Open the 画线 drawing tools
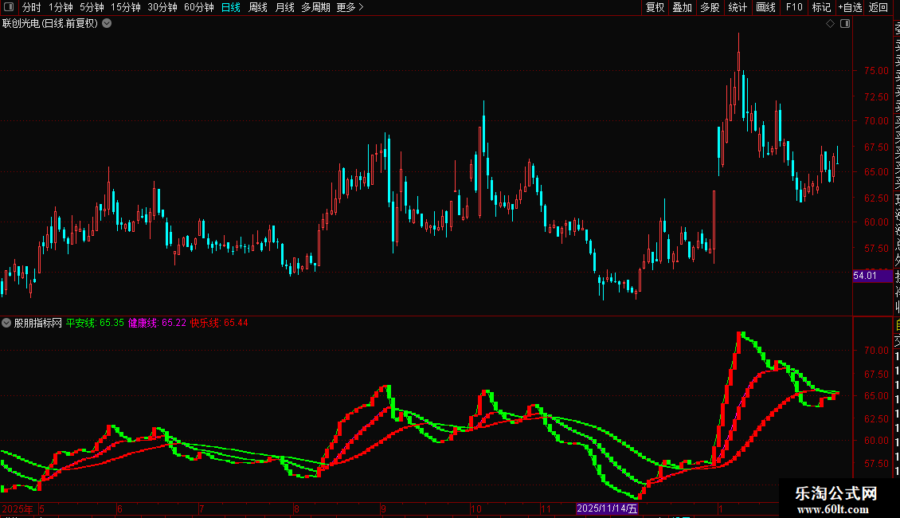 click(765, 7)
